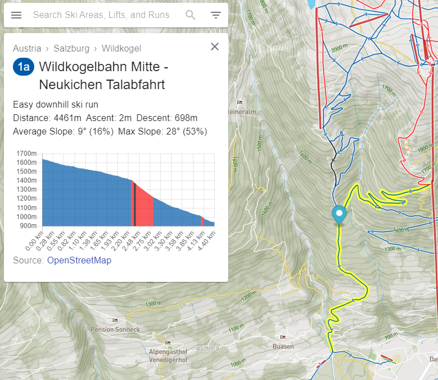438x380 pixels.
Task: Select the Pension Sonneck hut icon
Action: click(x=115, y=320)
